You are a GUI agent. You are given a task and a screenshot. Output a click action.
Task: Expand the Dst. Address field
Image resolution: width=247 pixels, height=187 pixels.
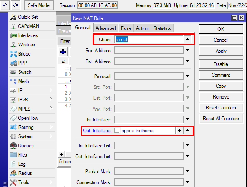click(x=187, y=61)
